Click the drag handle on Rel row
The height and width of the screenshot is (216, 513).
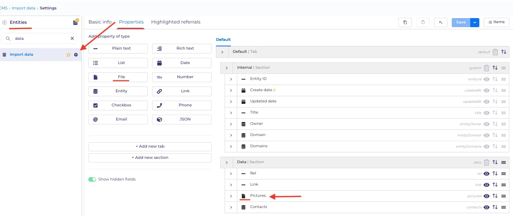(504, 174)
